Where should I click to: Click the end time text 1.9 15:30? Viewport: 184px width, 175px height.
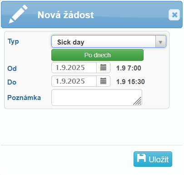tap(130, 82)
